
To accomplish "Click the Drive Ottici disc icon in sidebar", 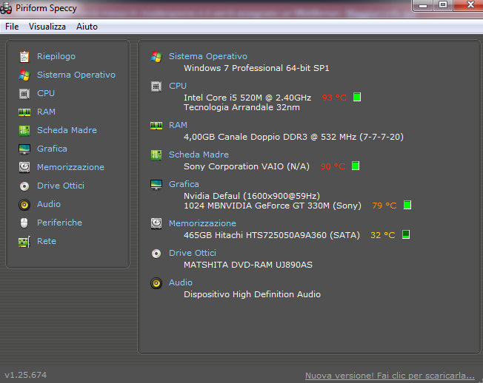I will [x=24, y=186].
